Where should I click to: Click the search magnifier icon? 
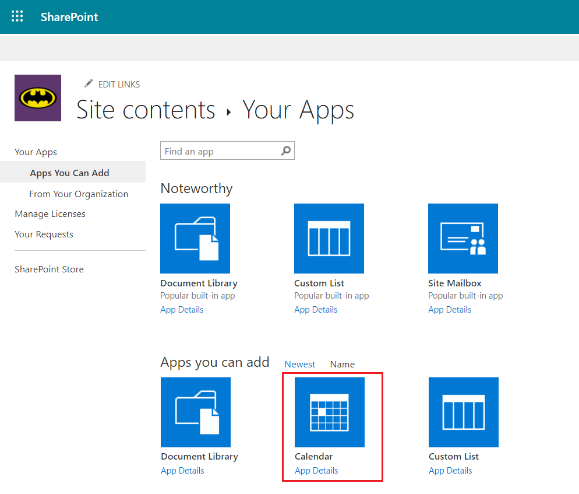[x=285, y=151]
